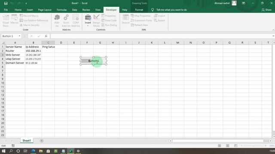Click Export in XML group
This screenshot has height=154, width=275.
[x=159, y=21]
